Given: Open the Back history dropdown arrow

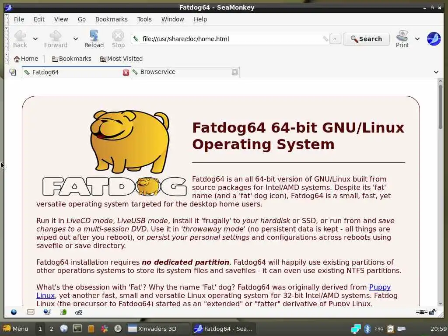Looking at the screenshot, I should pos(35,39).
